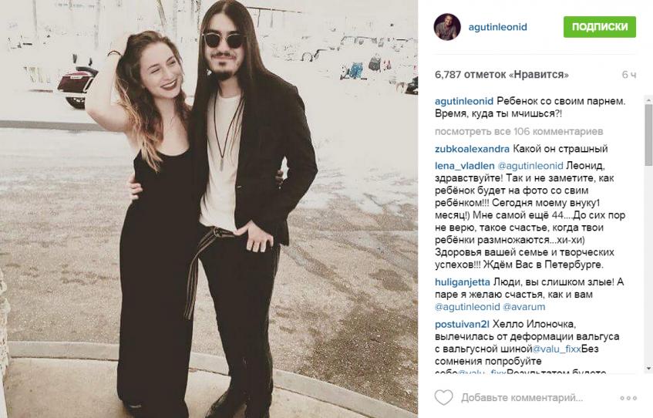Screen dimensions: 653x418
Task: Click the agutinleonid profile avatar
Action: (447, 27)
